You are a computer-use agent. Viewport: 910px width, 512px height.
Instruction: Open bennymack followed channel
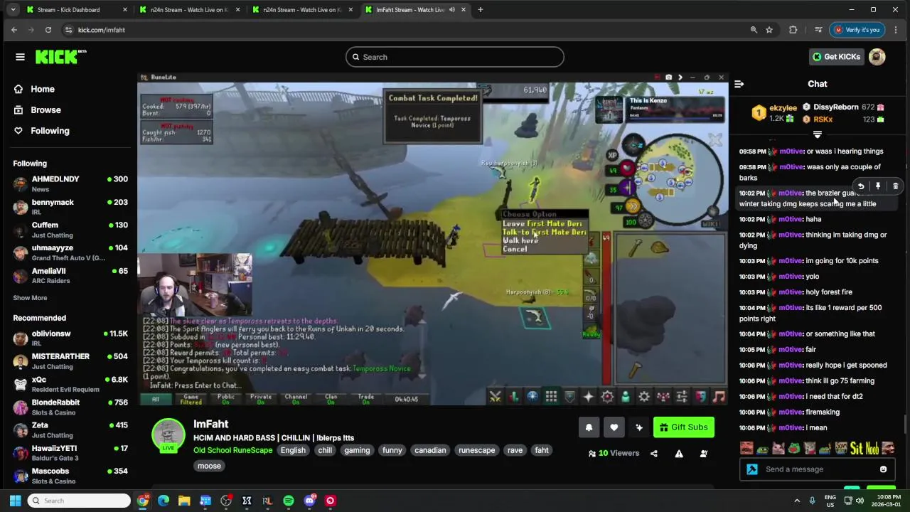click(x=70, y=207)
